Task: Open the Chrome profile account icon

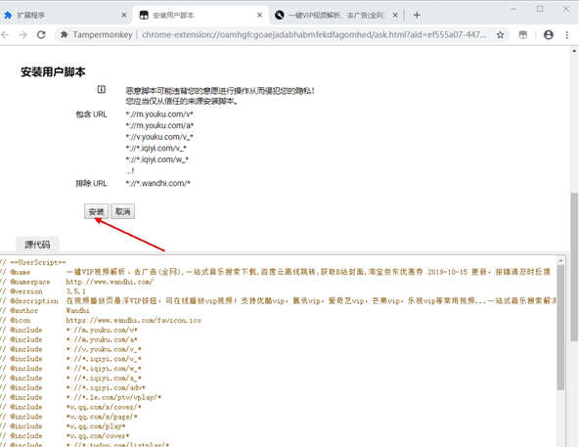Action: (x=549, y=35)
